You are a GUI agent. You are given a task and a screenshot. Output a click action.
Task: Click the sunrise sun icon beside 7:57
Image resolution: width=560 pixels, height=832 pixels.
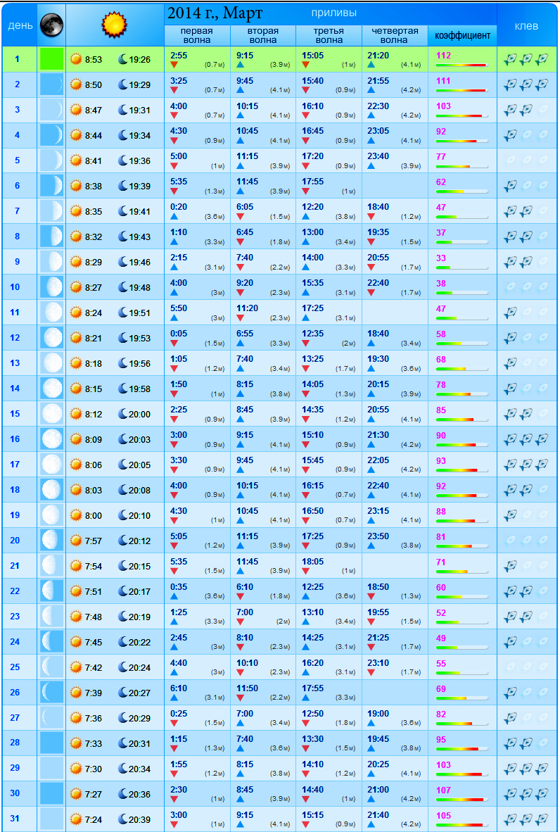pos(76,541)
